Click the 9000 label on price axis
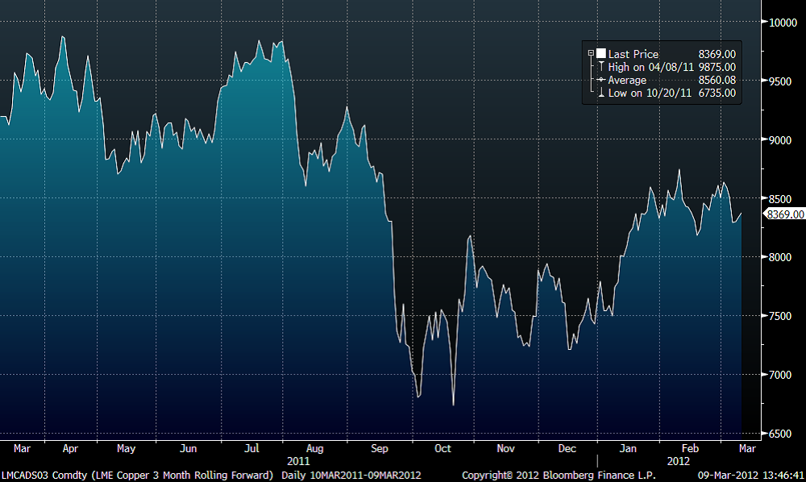806x482 pixels. 780,140
